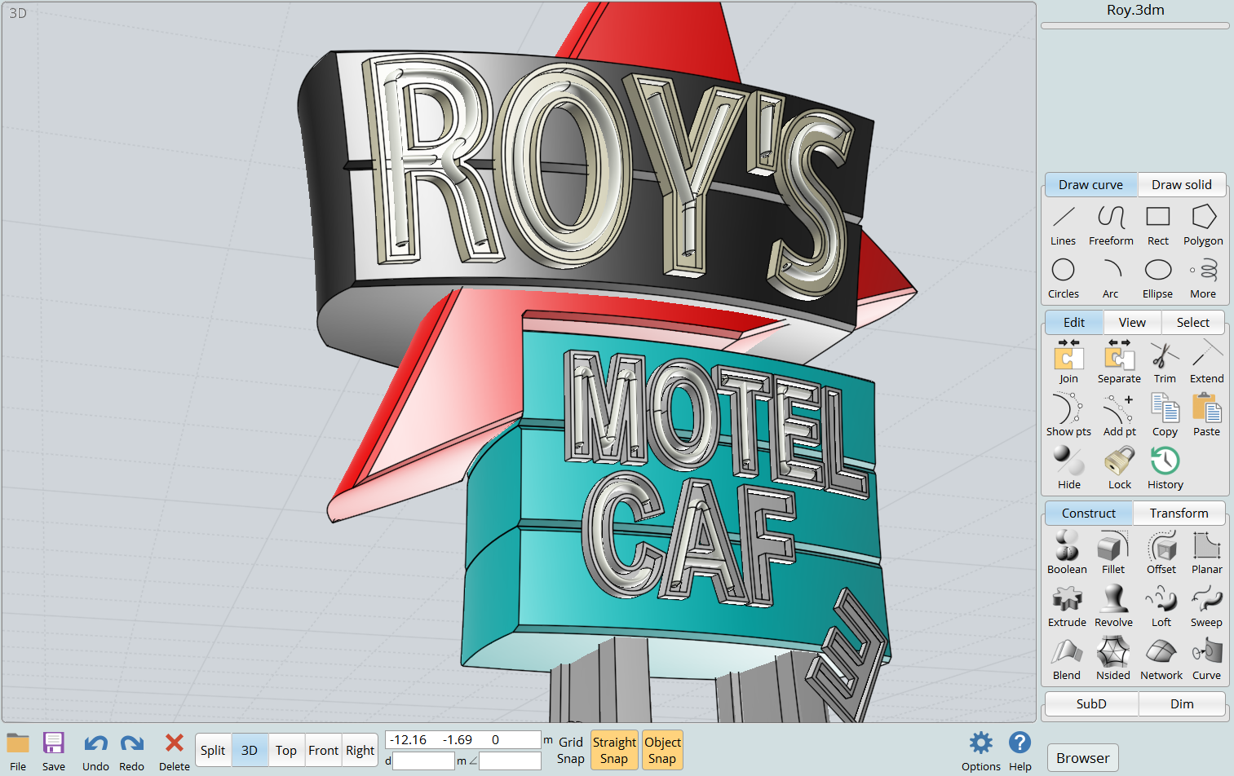Click the Network surface tool

click(x=1161, y=659)
